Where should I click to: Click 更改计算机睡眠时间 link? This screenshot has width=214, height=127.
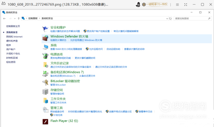pyautogui.click(x=85, y=58)
